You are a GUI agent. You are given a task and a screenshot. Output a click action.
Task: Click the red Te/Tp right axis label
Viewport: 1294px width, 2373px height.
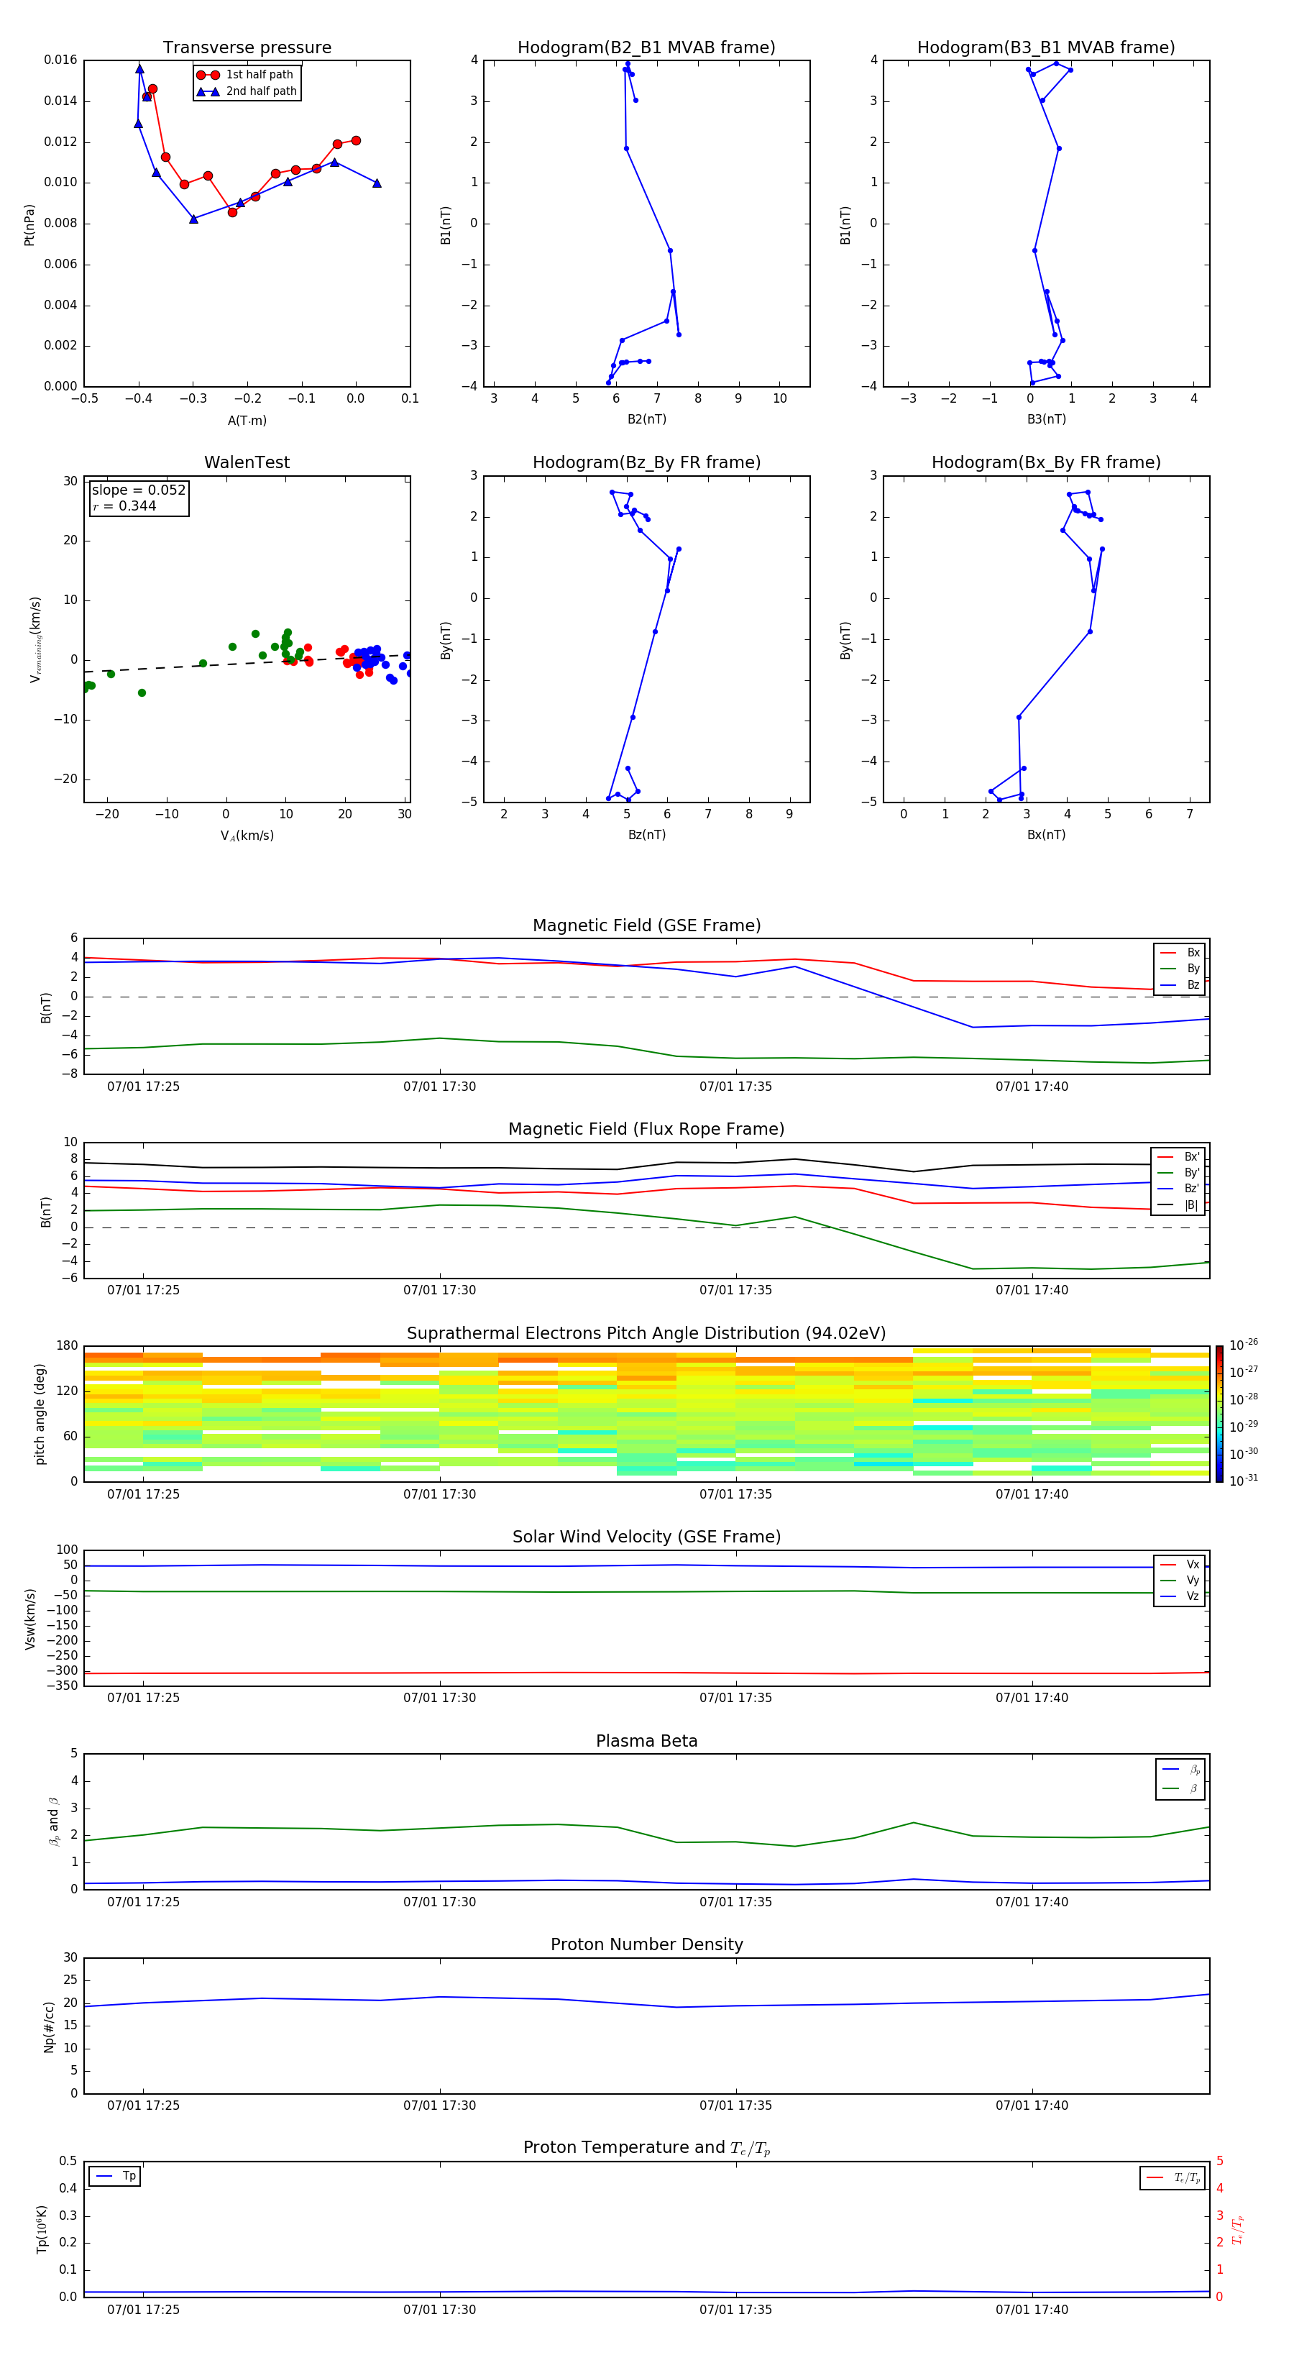click(1237, 2229)
